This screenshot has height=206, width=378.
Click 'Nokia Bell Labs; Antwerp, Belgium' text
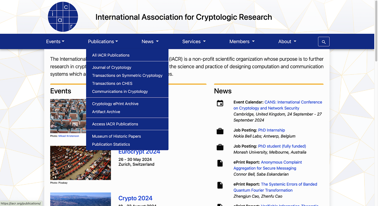click(x=264, y=136)
